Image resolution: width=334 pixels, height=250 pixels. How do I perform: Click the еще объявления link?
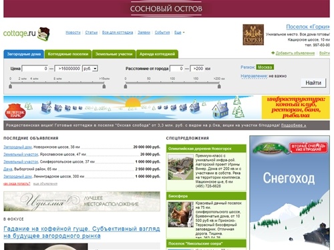(45, 183)
